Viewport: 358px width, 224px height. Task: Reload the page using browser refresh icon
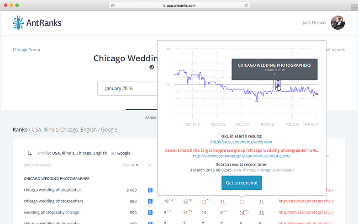click(247, 5)
